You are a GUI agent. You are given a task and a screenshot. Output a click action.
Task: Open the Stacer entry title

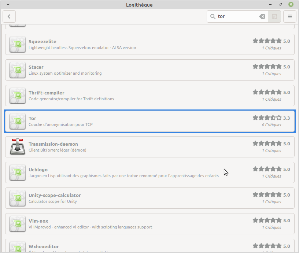click(x=36, y=67)
